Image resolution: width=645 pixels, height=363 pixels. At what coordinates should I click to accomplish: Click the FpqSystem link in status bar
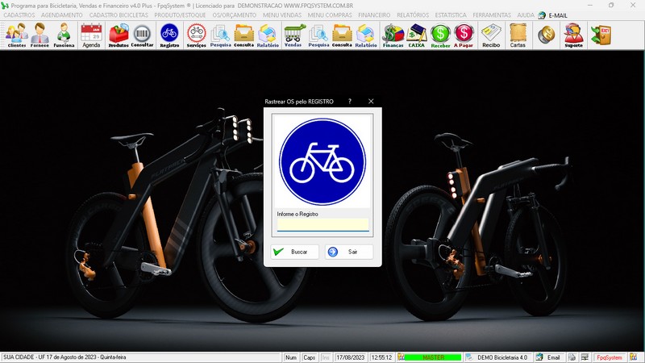pos(610,357)
